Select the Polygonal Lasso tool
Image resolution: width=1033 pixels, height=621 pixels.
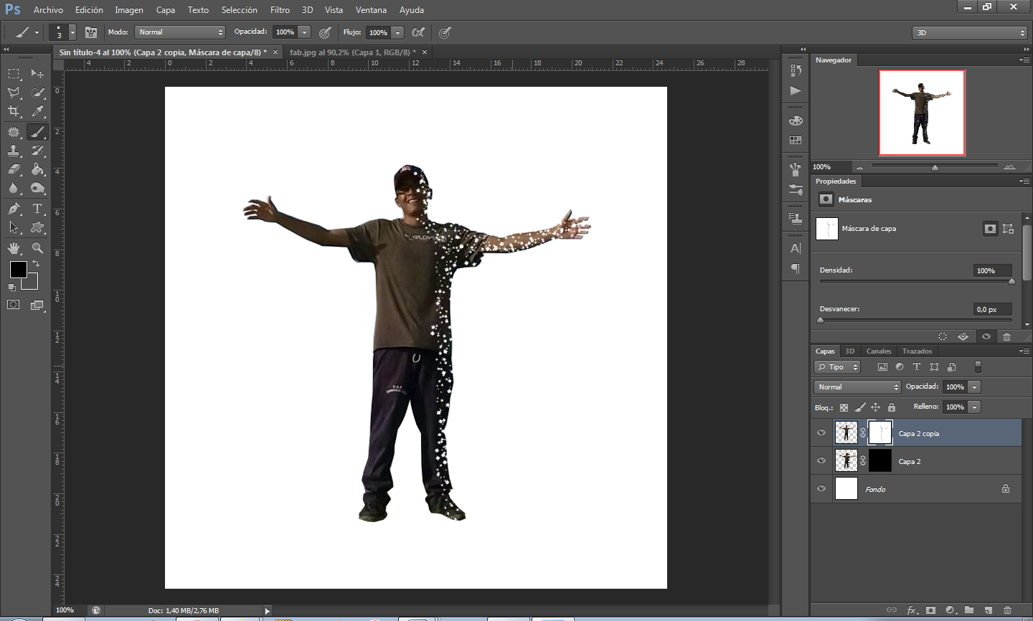(14, 93)
